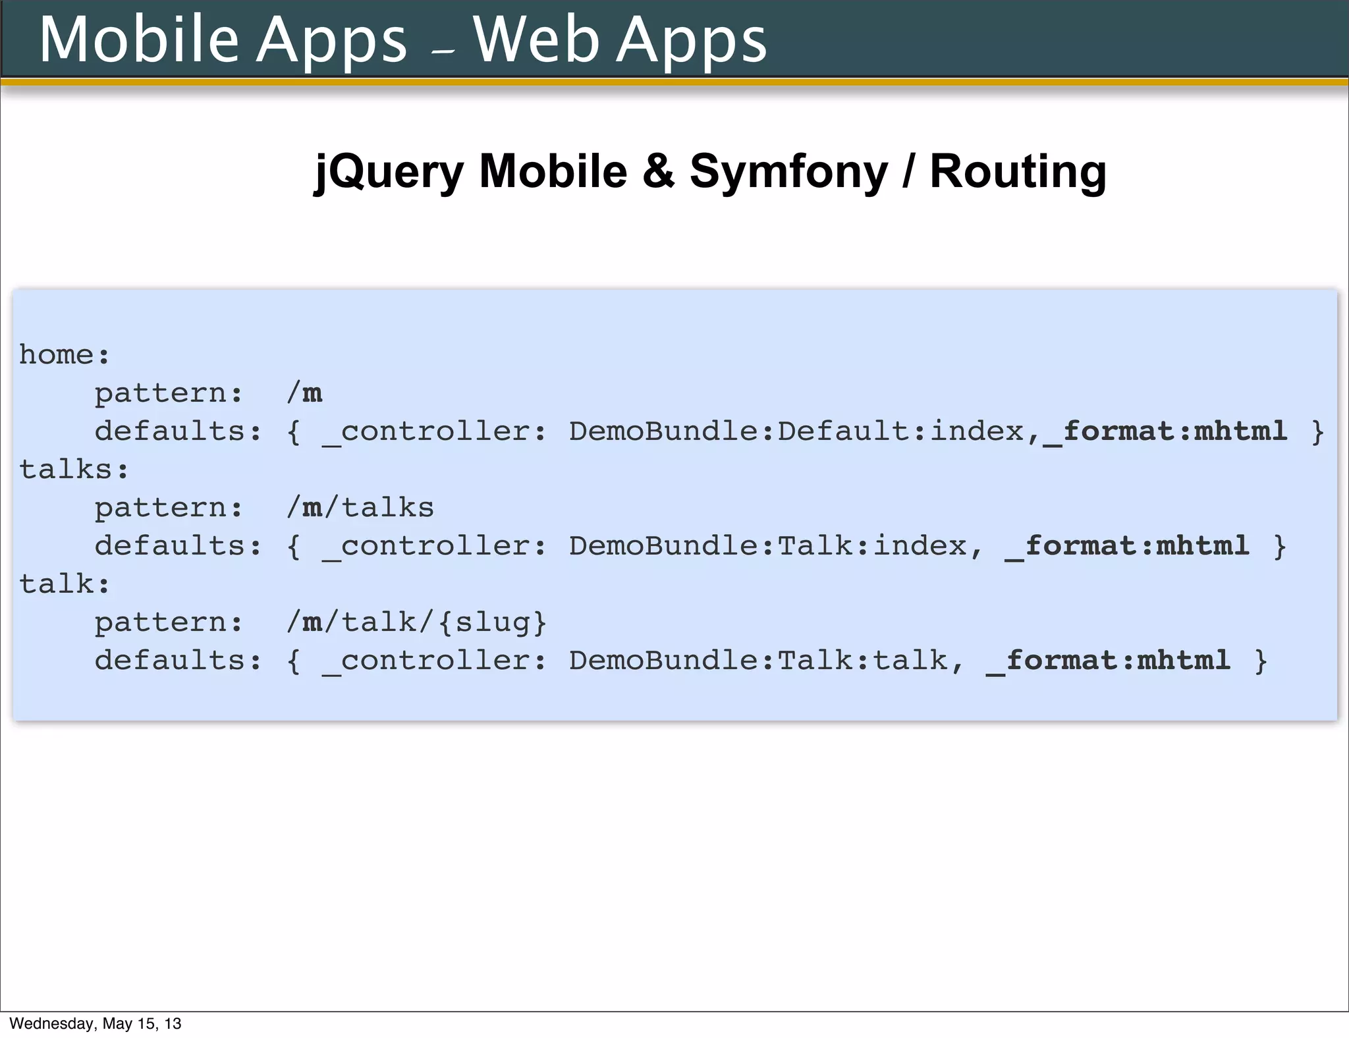
Task: Click the gold divider line below header
Action: coord(674,82)
